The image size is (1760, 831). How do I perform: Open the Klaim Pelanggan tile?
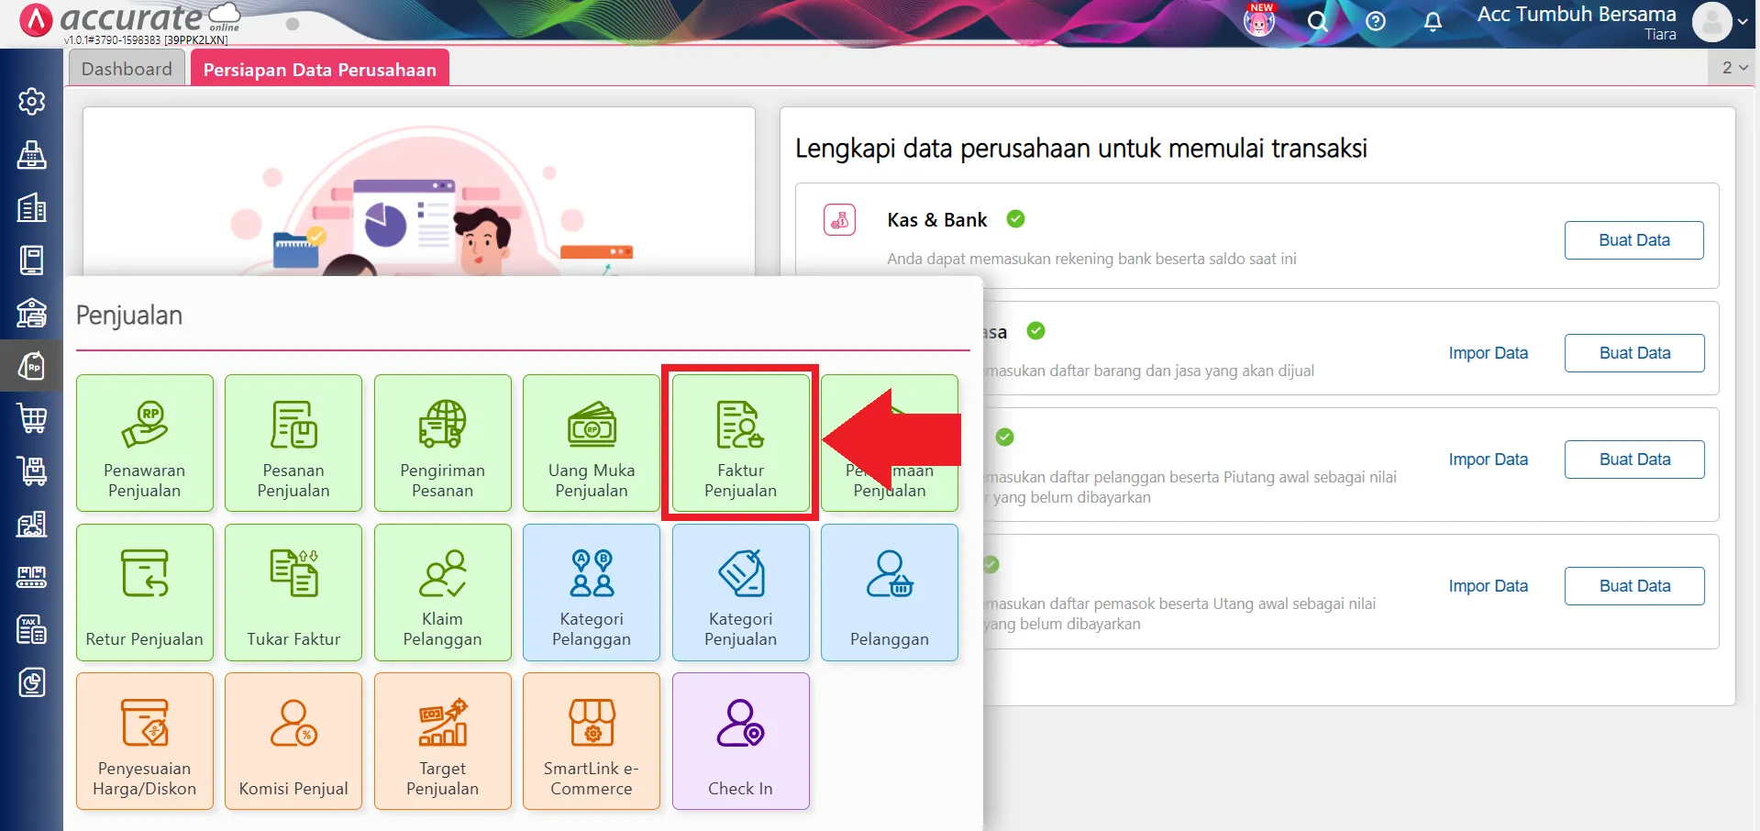(x=443, y=593)
